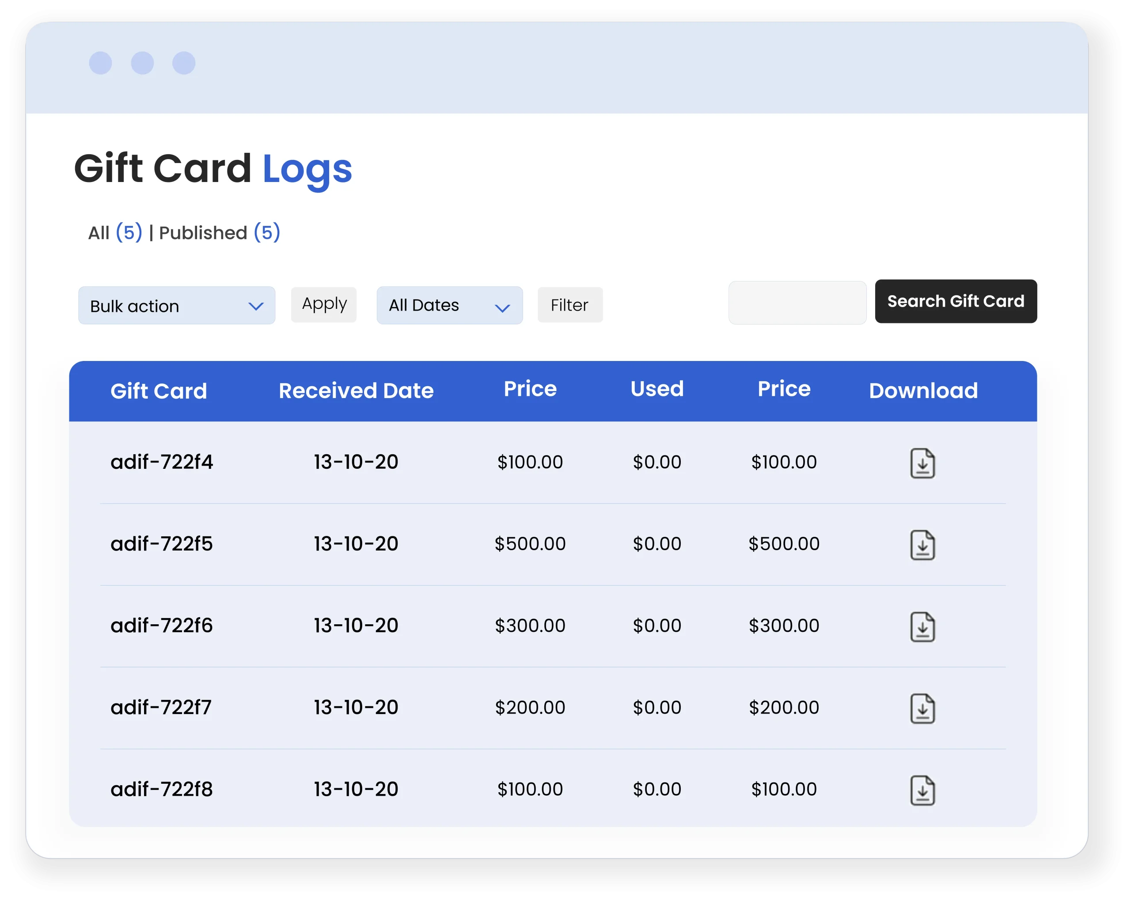Screen dimensions: 1131x900
Task: Download gift card adif-722f7 file
Action: (x=922, y=709)
